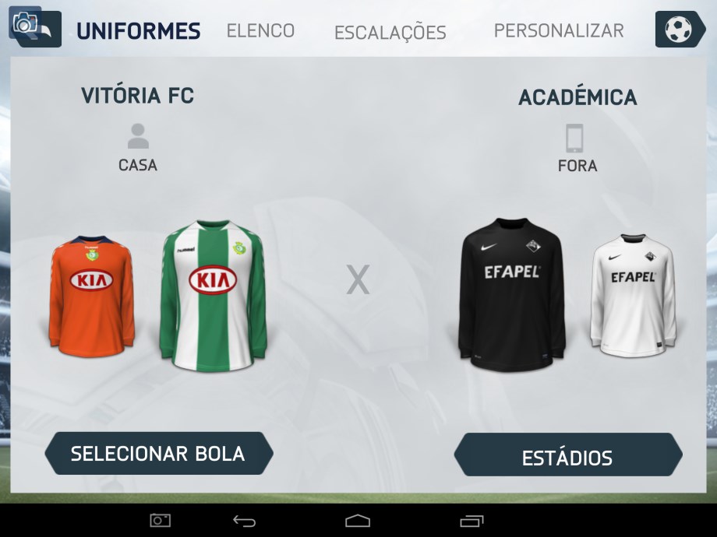The width and height of the screenshot is (717, 537).
Task: Select the user icon above CASA
Action: tap(138, 136)
